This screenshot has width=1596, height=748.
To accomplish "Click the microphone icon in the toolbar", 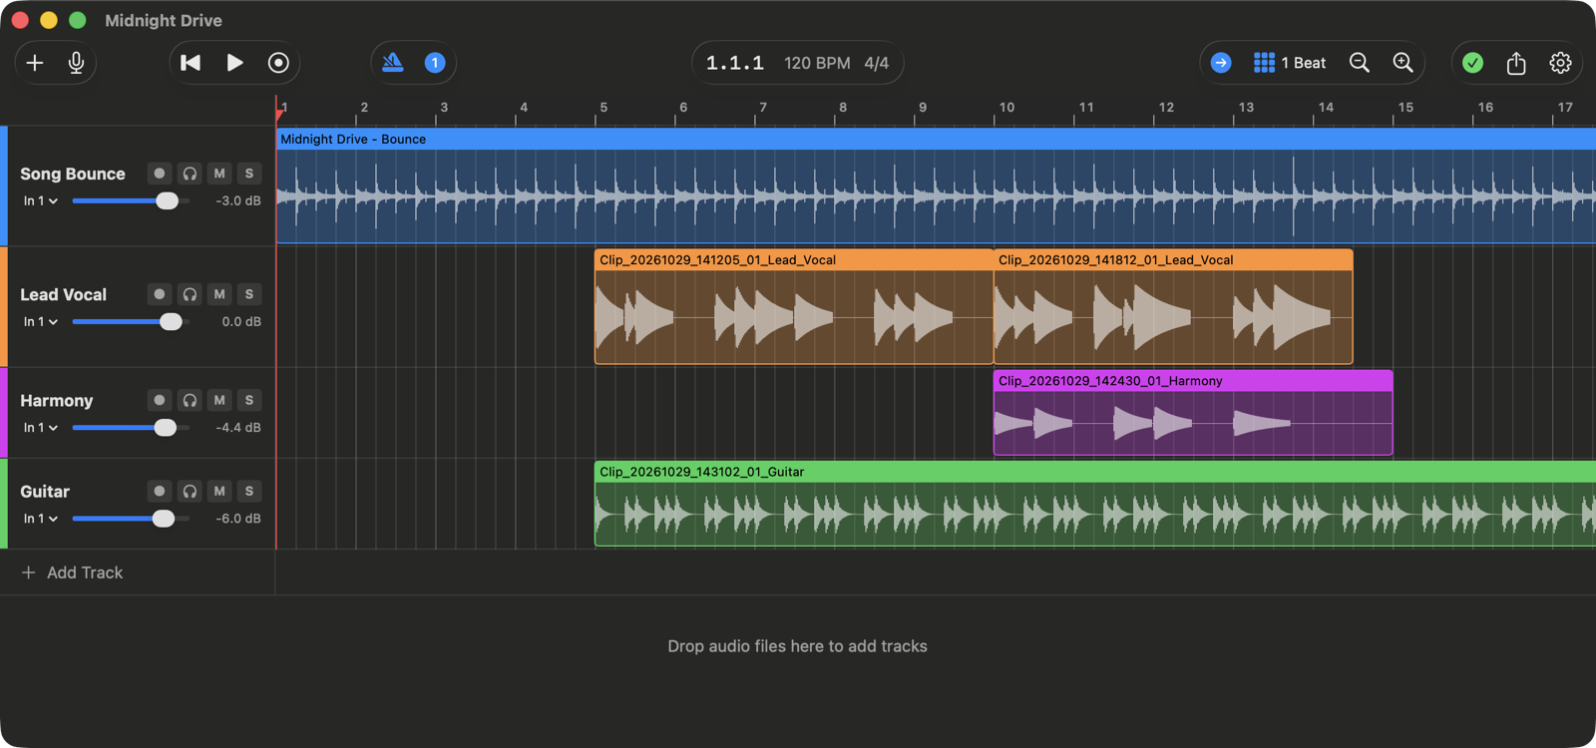I will click(76, 63).
